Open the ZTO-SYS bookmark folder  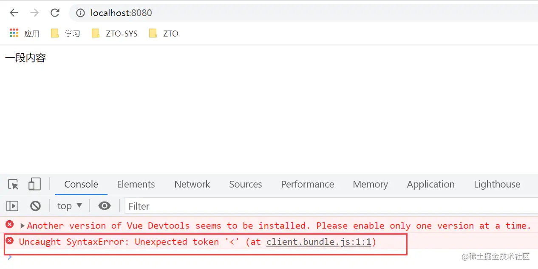coord(115,34)
